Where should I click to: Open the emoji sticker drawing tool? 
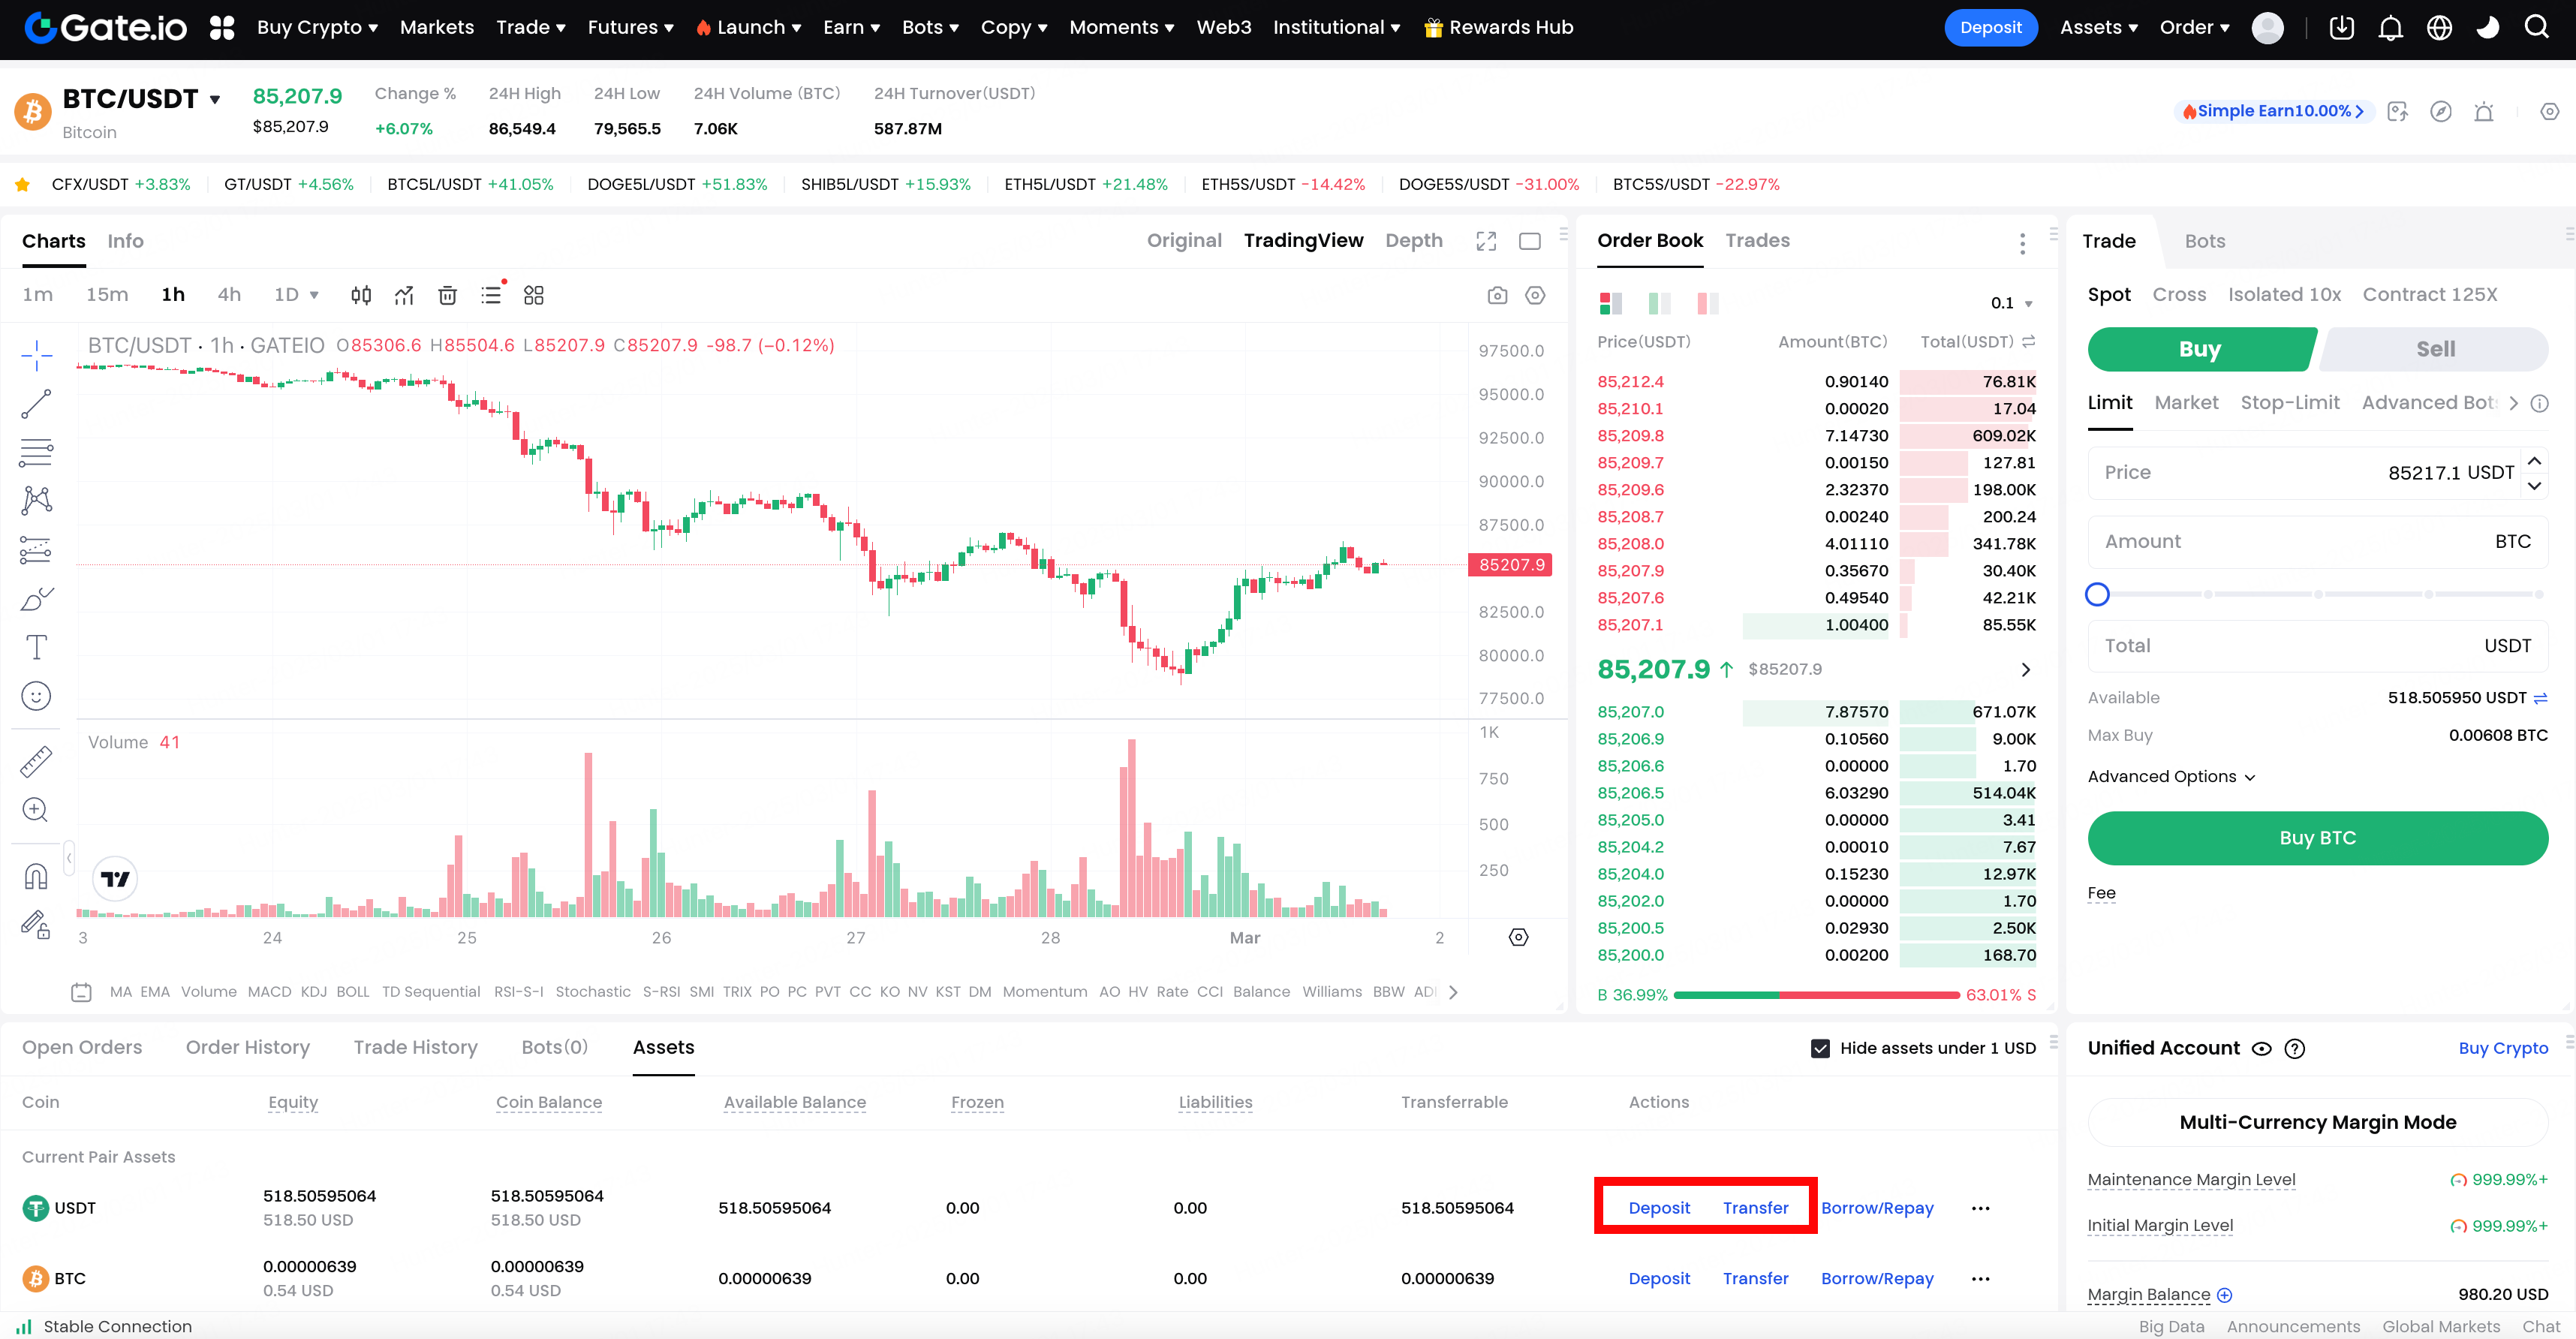click(36, 696)
